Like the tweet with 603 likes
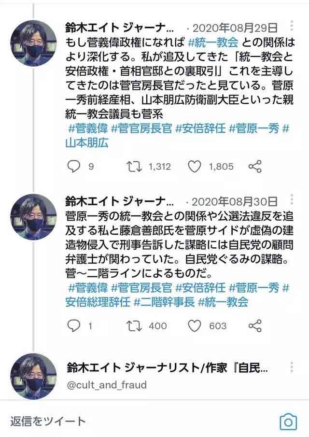 tap(194, 326)
